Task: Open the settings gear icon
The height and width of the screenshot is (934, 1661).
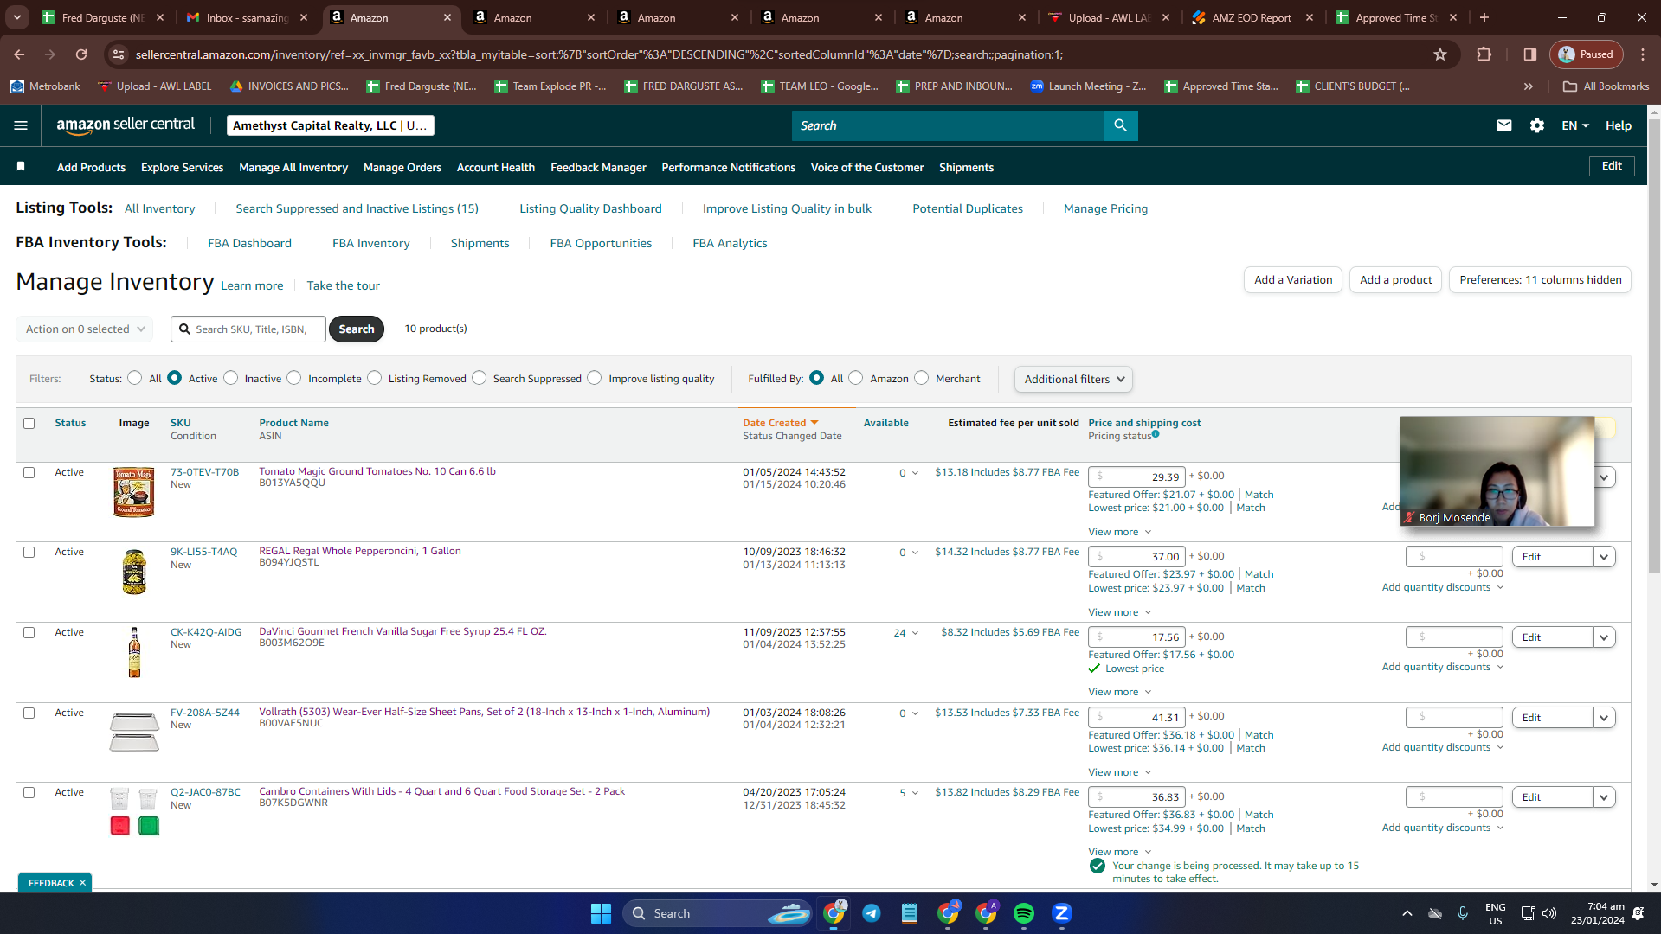Action: [1537, 125]
